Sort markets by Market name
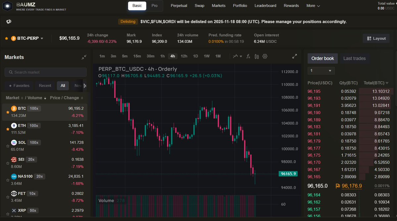The height and width of the screenshot is (221, 397). click(x=14, y=98)
